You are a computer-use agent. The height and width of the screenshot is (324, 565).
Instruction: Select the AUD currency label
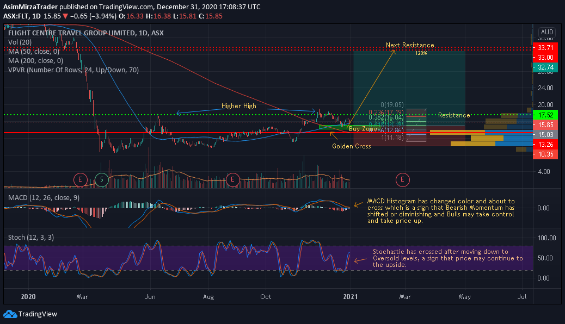547,32
